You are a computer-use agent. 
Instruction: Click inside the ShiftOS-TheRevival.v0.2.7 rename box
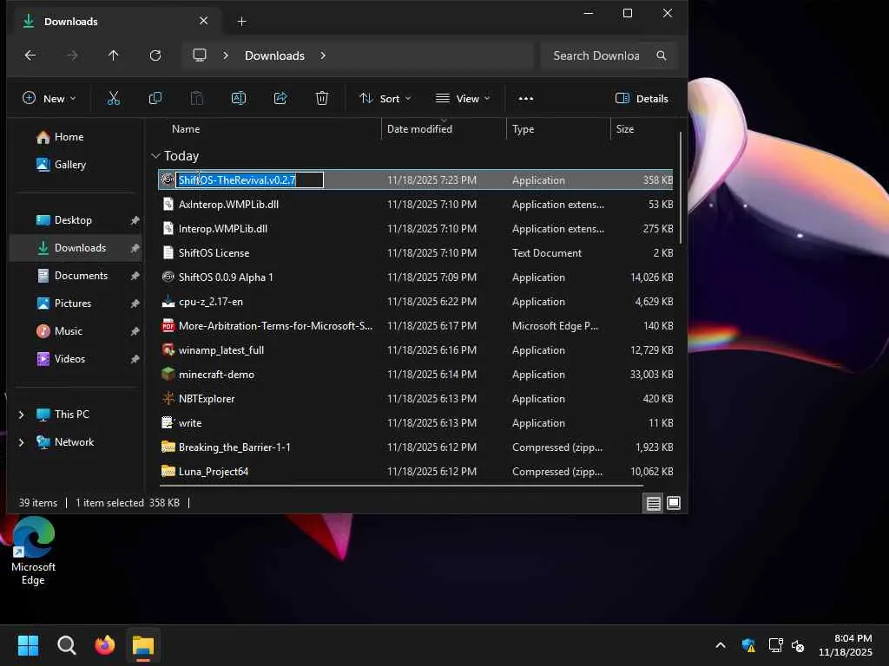click(249, 180)
